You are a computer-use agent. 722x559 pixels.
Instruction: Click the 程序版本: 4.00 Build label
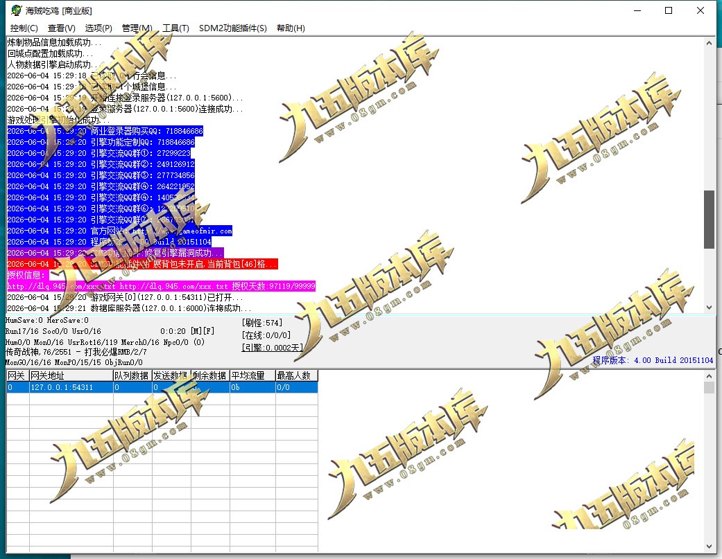(x=653, y=360)
